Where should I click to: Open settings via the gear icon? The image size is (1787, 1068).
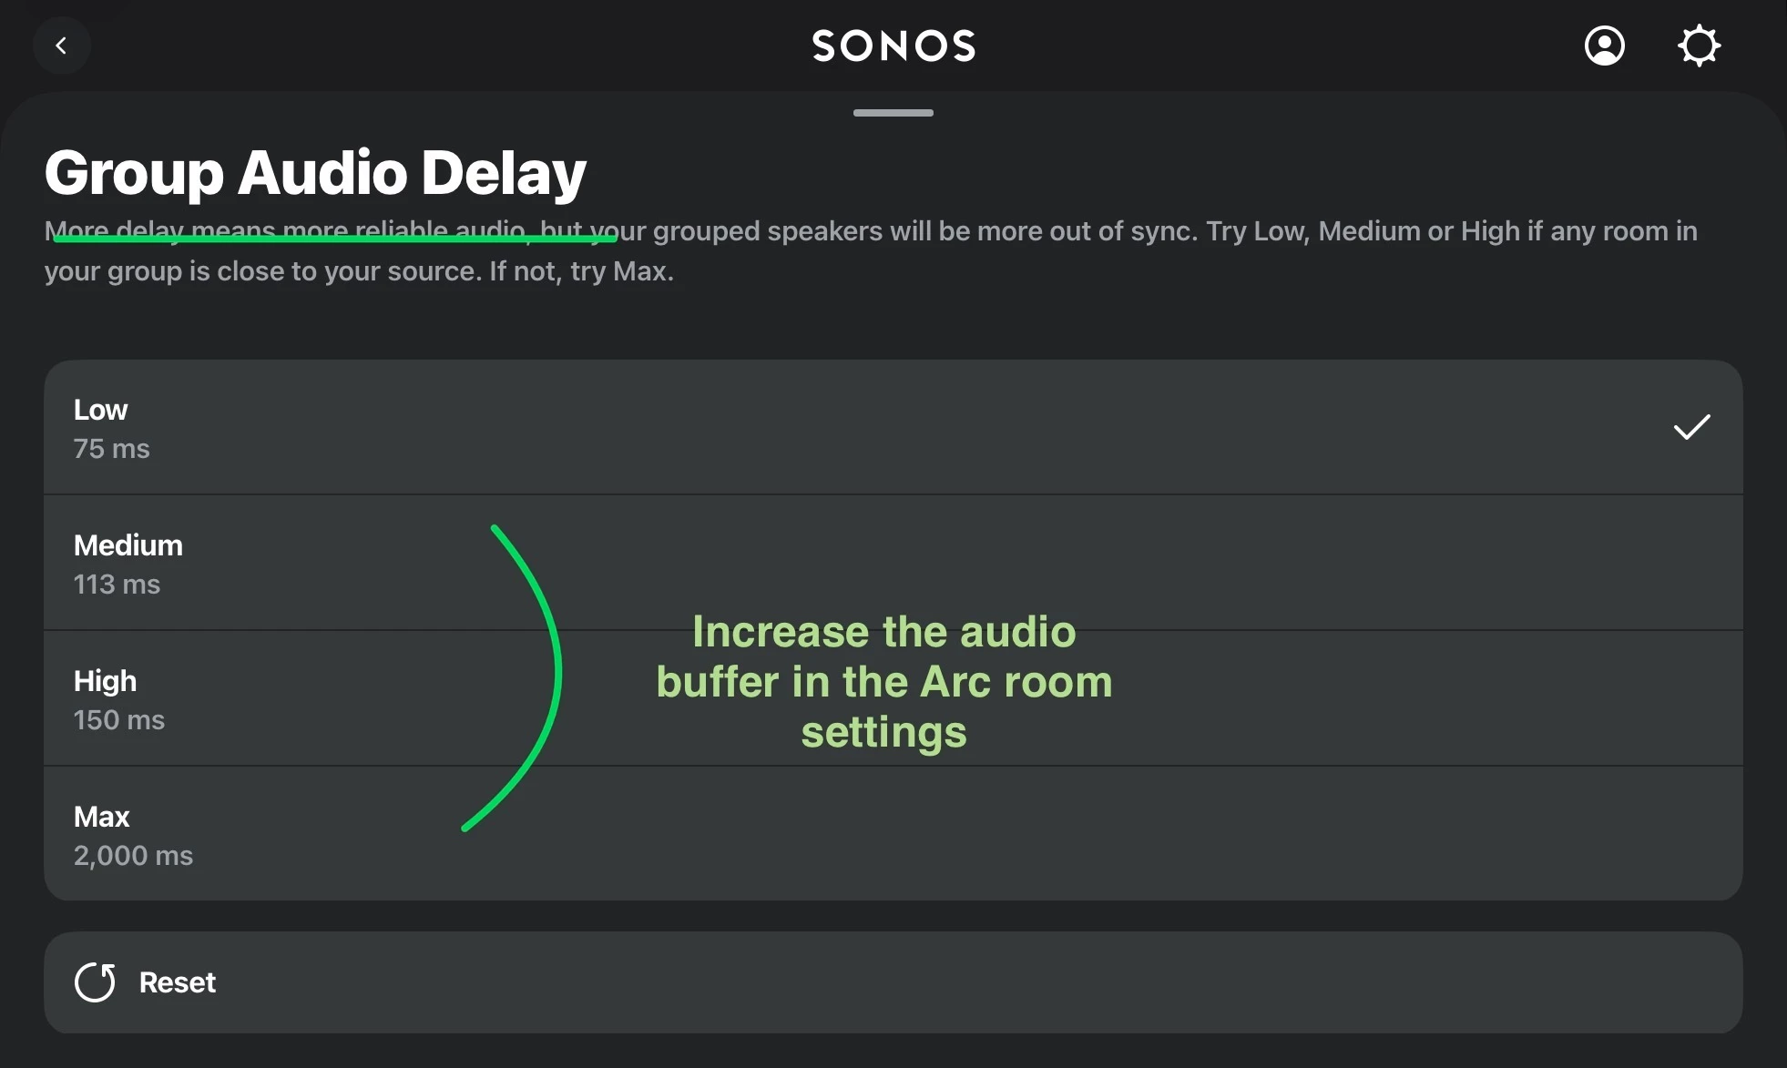1699,46
